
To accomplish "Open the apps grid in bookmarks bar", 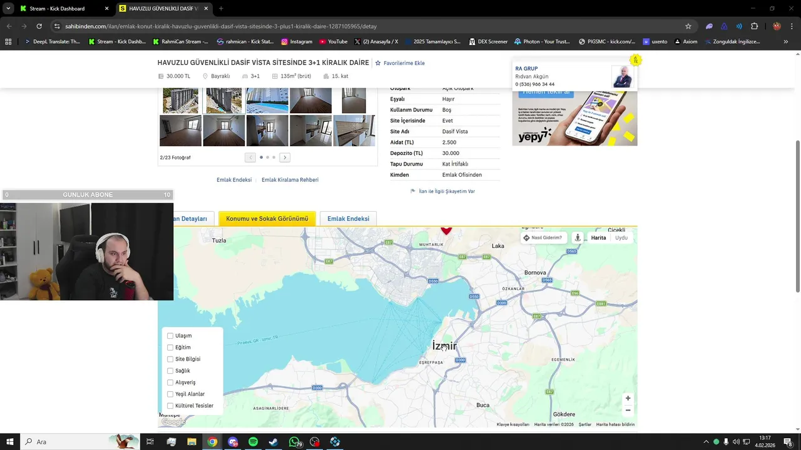I will click(8, 42).
